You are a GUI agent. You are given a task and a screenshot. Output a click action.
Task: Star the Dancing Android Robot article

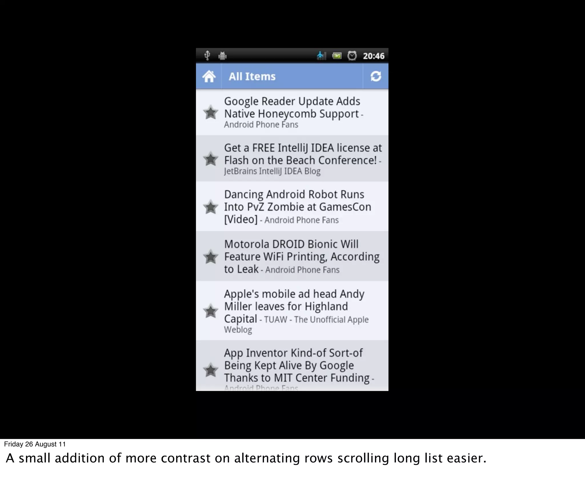click(x=211, y=207)
